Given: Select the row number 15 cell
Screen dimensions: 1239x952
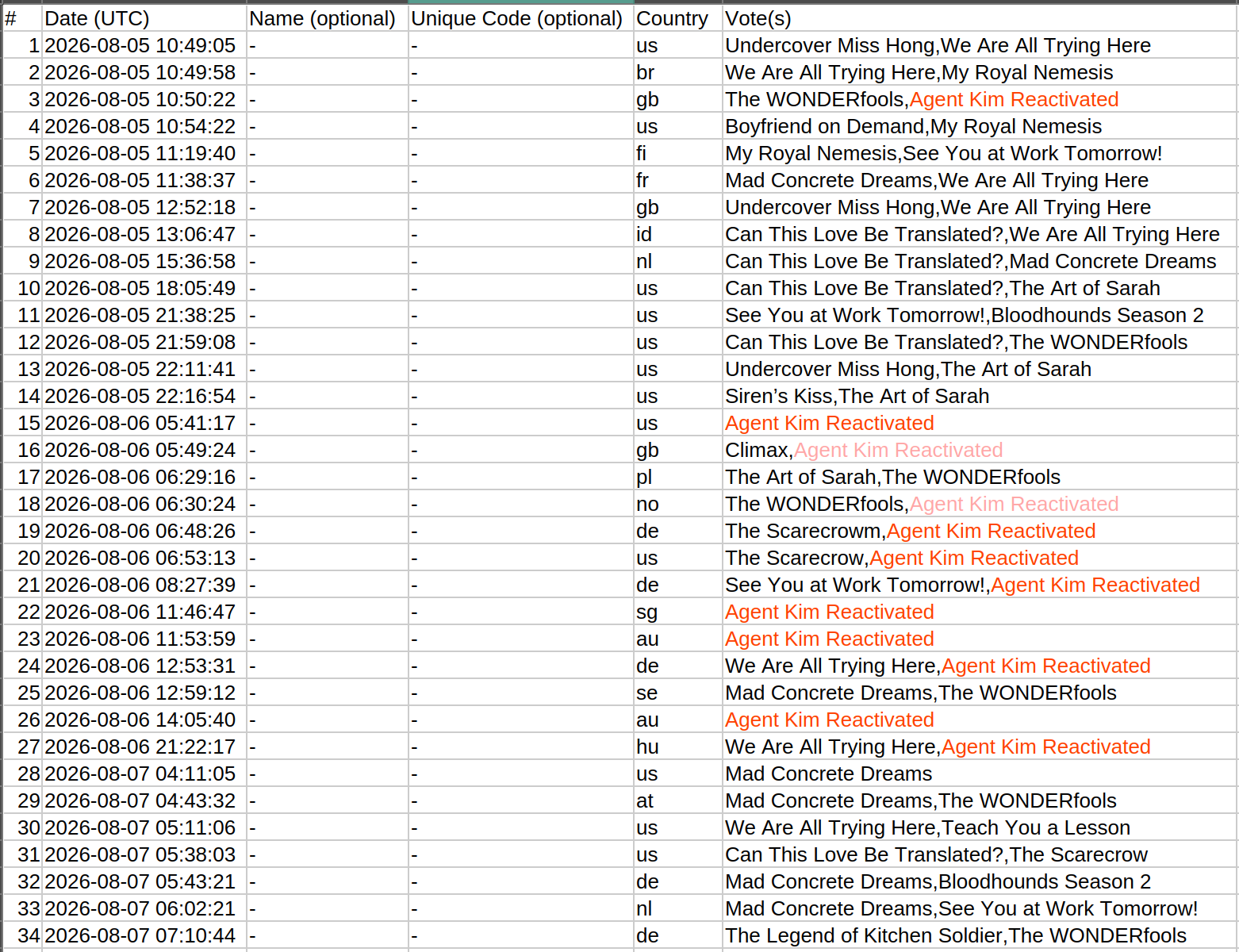Looking at the screenshot, I should point(22,423).
